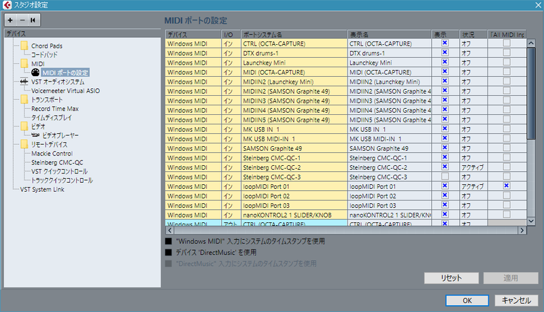Enable All MIDI Inputs for Launchkey Mini
This screenshot has width=544, height=312.
point(507,62)
